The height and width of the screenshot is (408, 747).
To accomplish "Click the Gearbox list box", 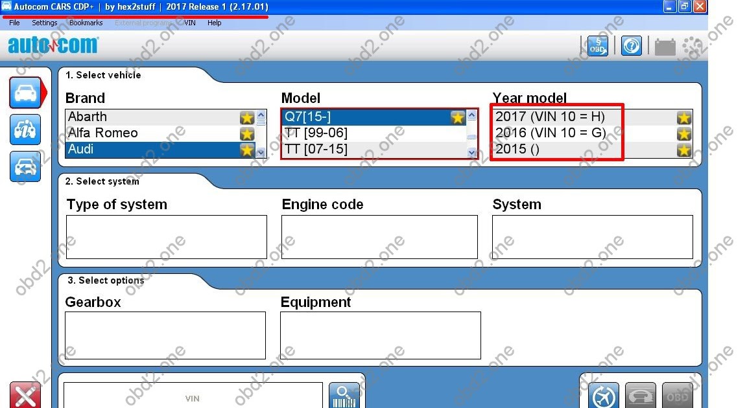I will (x=165, y=335).
